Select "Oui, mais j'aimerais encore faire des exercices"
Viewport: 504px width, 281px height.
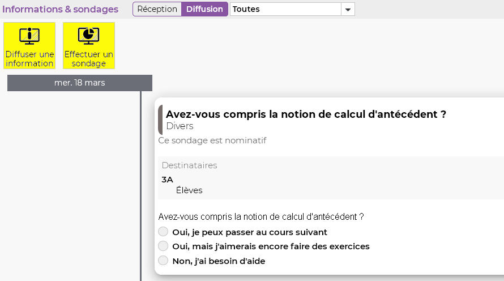163,246
